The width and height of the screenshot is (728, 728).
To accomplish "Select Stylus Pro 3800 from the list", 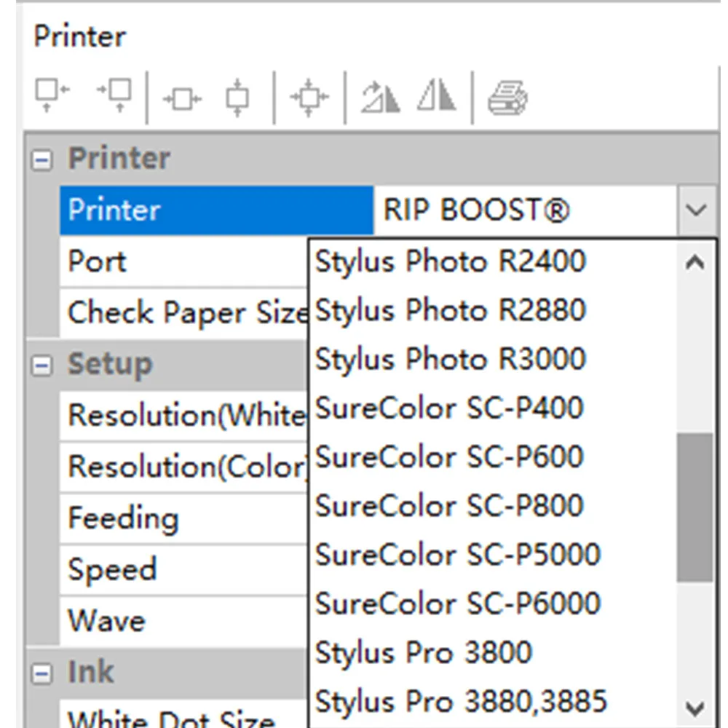I will pyautogui.click(x=422, y=652).
